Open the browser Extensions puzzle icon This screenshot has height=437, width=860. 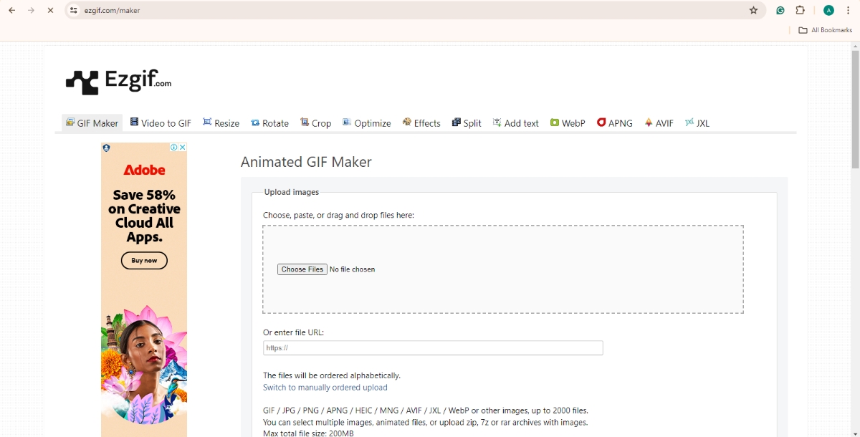point(801,11)
